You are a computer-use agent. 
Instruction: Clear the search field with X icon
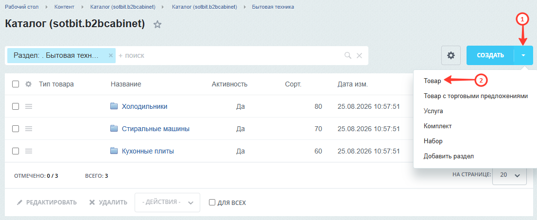point(359,55)
